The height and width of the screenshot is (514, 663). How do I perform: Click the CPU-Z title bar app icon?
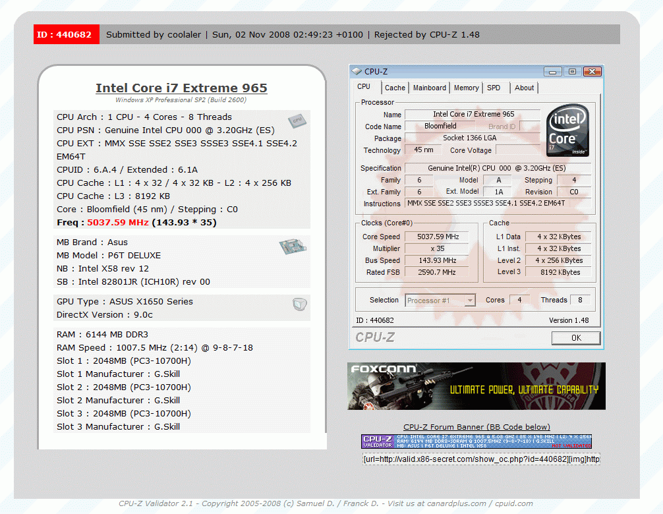[x=357, y=71]
